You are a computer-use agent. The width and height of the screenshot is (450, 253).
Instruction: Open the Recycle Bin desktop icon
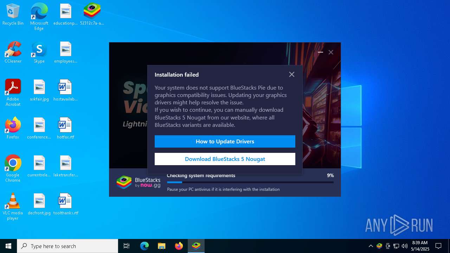pyautogui.click(x=13, y=14)
